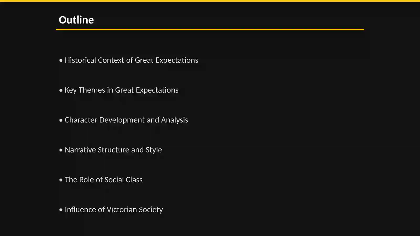Click the bullet dot before Influence
The width and height of the screenshot is (420, 236).
[61, 210]
